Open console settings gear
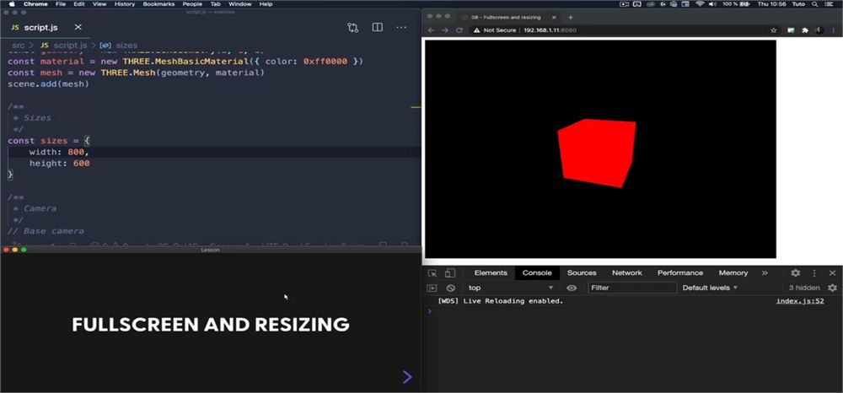The height and width of the screenshot is (393, 843). pyautogui.click(x=832, y=288)
